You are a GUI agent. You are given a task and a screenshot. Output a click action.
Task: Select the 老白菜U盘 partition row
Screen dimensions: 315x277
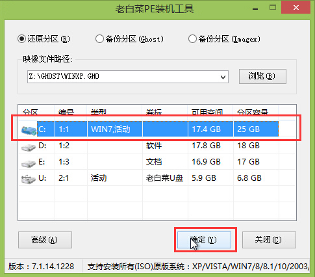pos(157,178)
